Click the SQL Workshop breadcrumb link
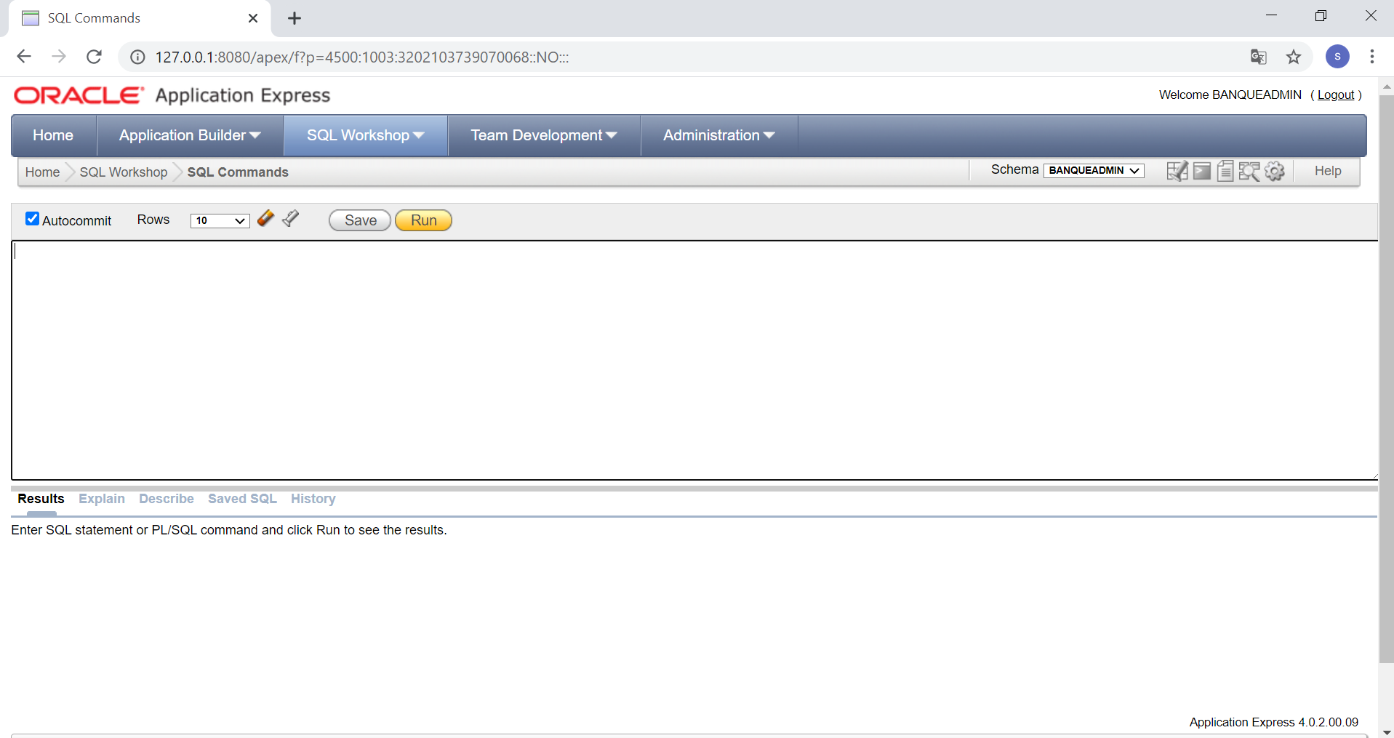 124,172
